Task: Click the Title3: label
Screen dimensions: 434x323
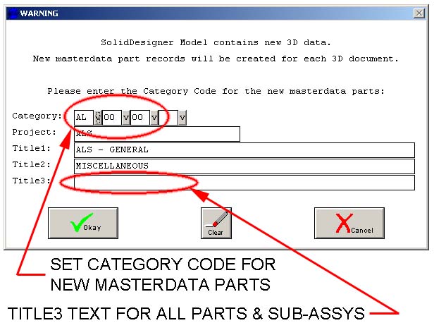Action: [x=34, y=181]
